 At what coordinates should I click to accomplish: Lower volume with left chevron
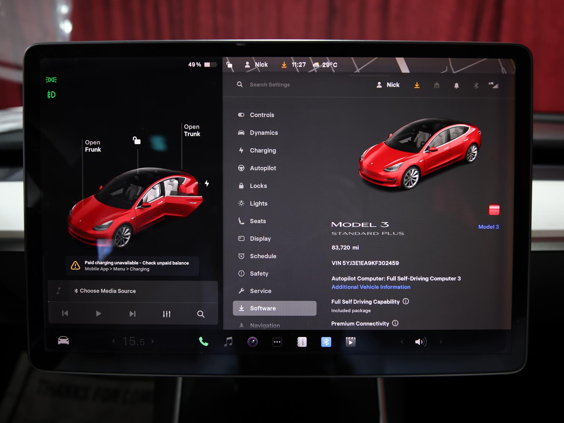tap(402, 342)
